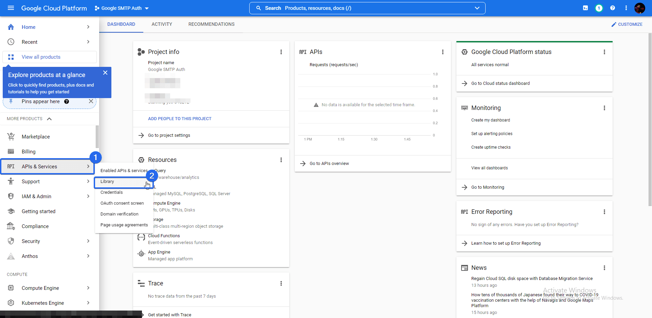This screenshot has width=652, height=318.
Task: Select Page usage agreements in submenu
Action: point(124,225)
